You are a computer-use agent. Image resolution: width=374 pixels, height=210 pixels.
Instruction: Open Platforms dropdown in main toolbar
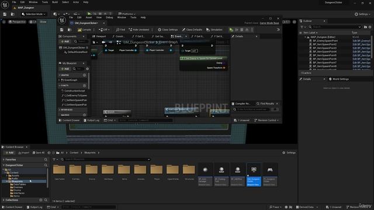point(127,14)
